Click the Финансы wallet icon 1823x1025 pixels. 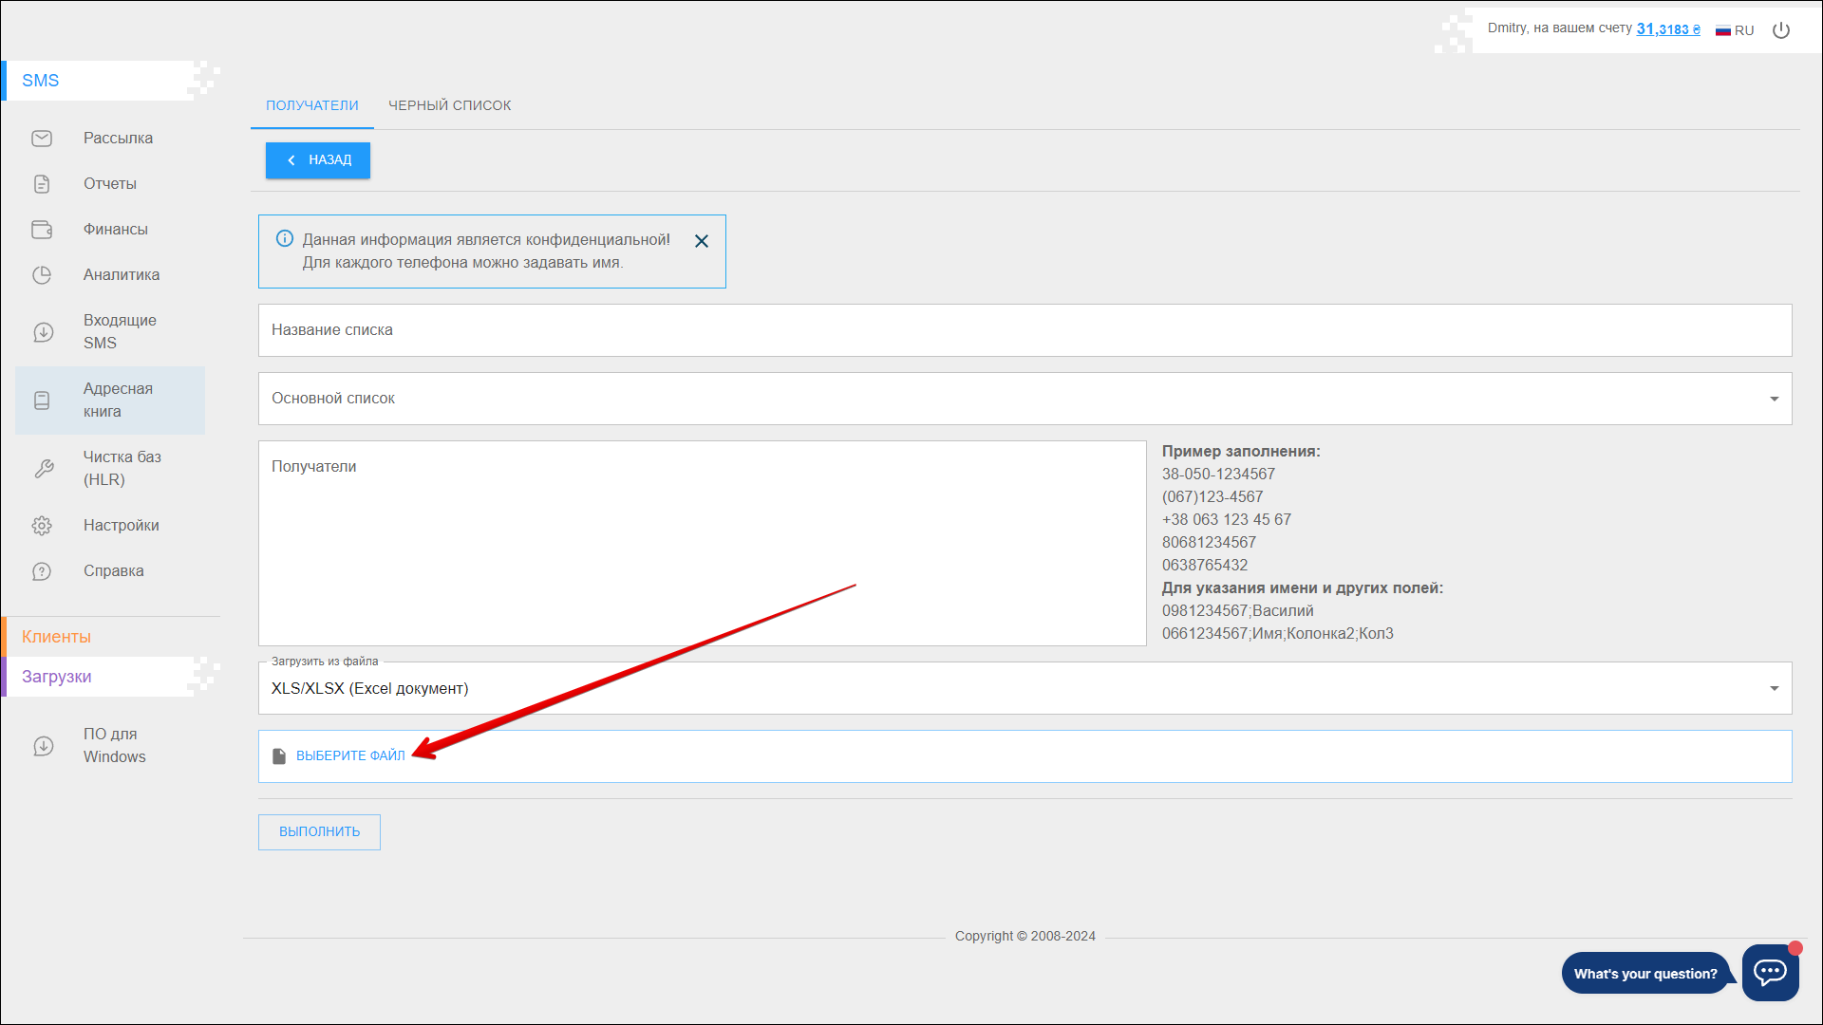click(x=42, y=230)
